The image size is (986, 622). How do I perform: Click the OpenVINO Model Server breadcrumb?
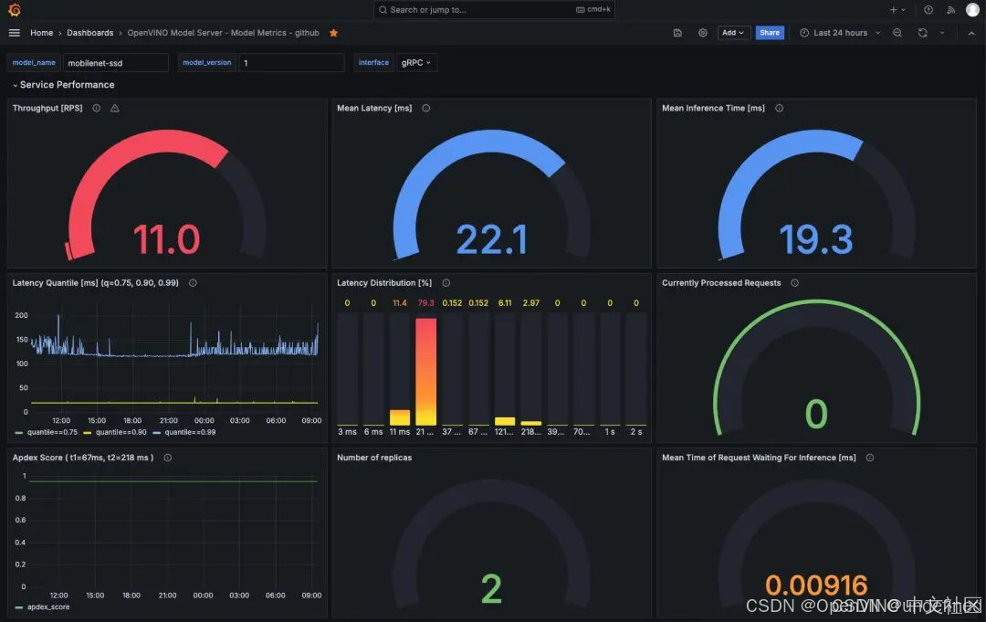pos(224,33)
